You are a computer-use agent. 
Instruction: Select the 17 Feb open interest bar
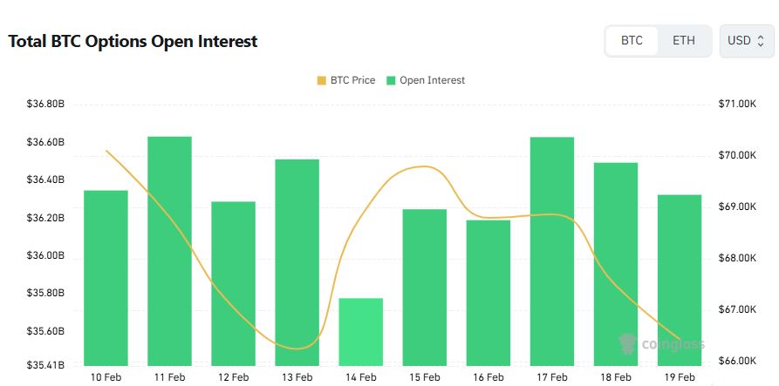pos(552,251)
